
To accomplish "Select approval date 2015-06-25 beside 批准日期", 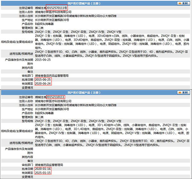I will pos(43,79).
